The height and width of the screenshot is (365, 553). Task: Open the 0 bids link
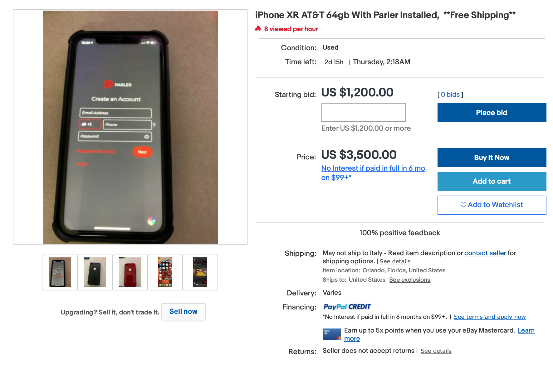pyautogui.click(x=450, y=95)
